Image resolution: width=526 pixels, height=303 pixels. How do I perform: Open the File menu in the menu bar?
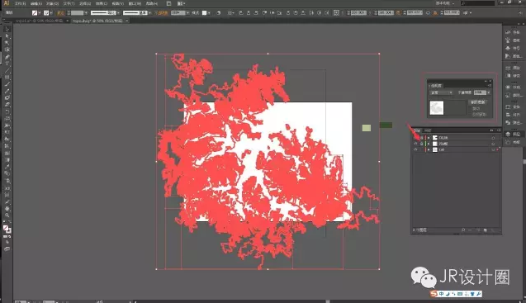tap(20, 3)
